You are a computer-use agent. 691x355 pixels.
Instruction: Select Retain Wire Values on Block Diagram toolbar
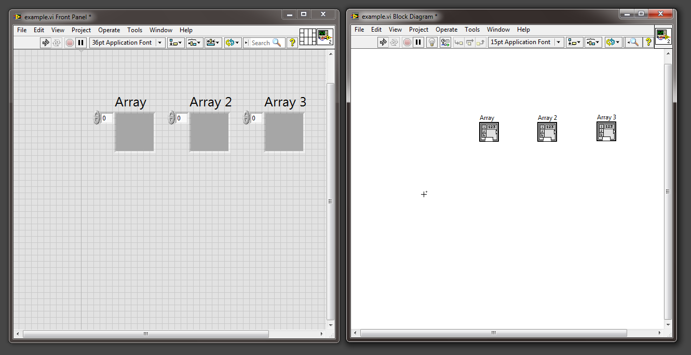tap(445, 42)
